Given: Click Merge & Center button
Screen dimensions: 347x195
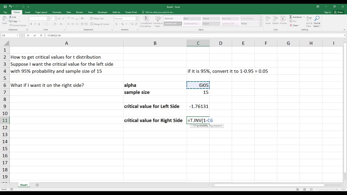Looking at the screenshot, I should tap(100, 24).
